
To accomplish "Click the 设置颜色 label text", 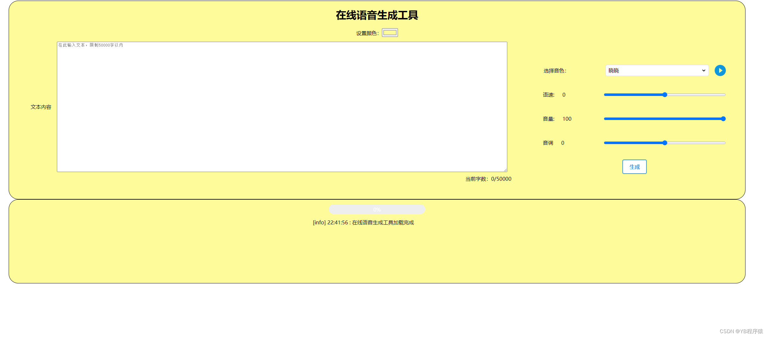I will 367,33.
